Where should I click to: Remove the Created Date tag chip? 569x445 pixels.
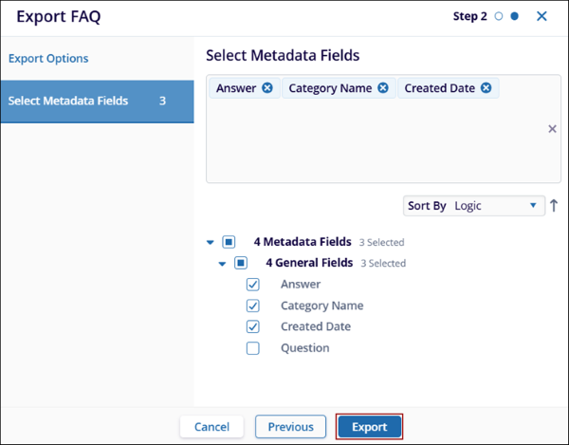(486, 88)
